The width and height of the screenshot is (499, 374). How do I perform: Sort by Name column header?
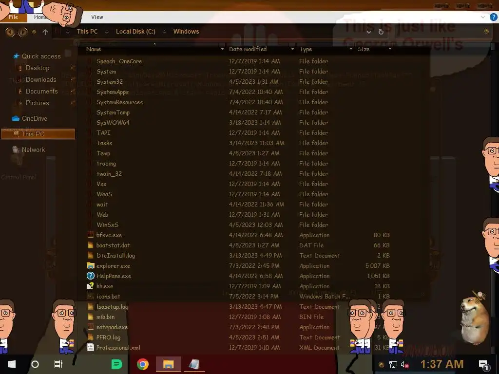(x=94, y=49)
